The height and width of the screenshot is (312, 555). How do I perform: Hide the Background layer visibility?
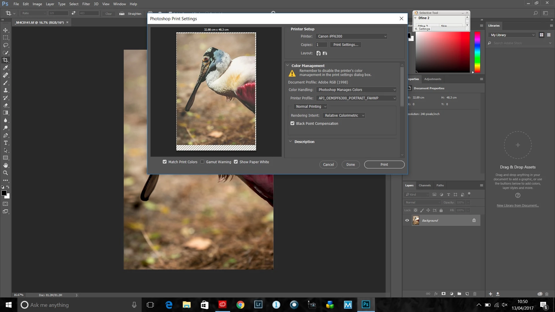pos(407,220)
